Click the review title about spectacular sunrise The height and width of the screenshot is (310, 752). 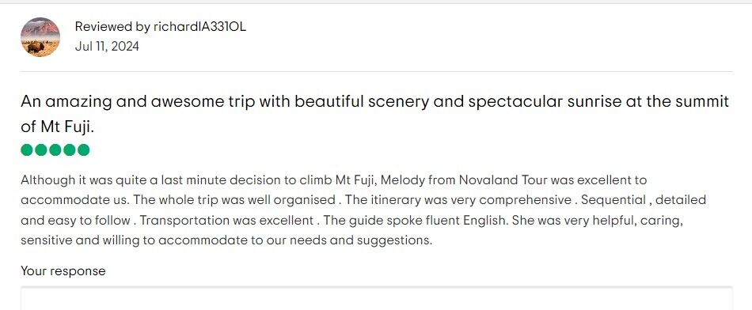(x=374, y=114)
